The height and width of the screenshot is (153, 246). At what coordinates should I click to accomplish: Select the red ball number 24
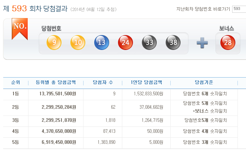coord(125,42)
